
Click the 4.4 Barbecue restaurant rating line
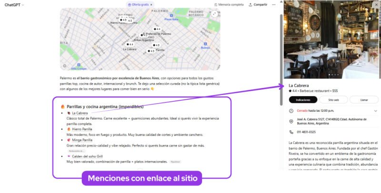click(313, 91)
